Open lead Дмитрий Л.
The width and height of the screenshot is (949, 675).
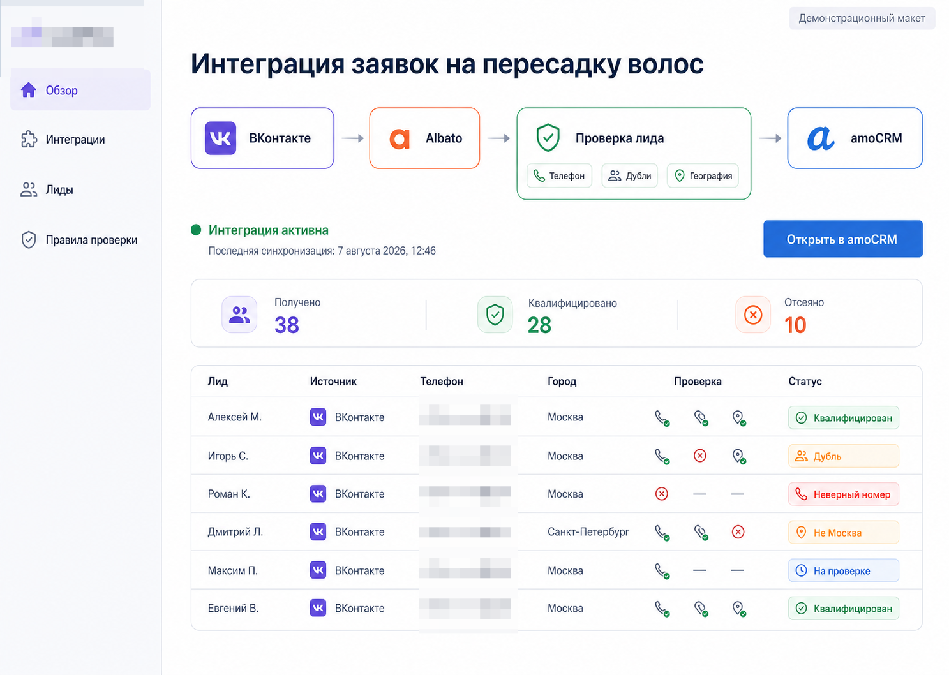[235, 532]
